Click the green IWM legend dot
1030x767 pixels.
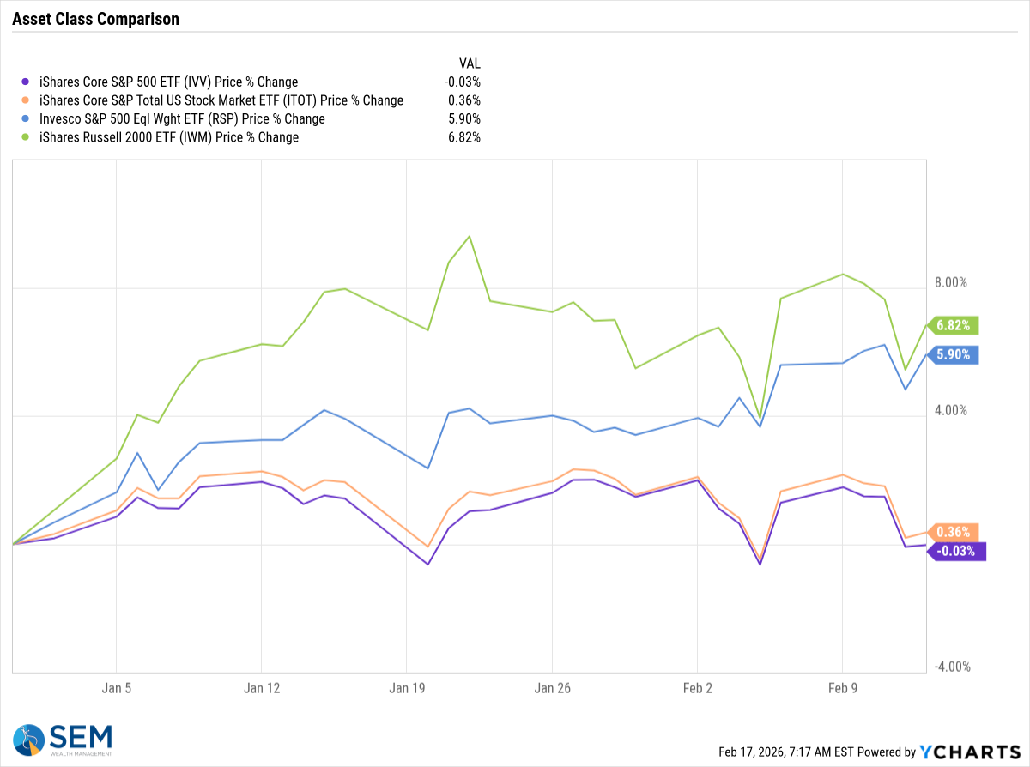23,137
